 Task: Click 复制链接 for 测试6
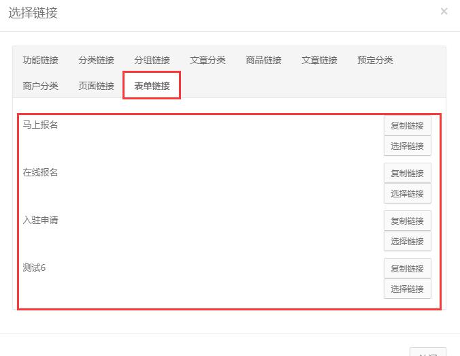(407, 268)
